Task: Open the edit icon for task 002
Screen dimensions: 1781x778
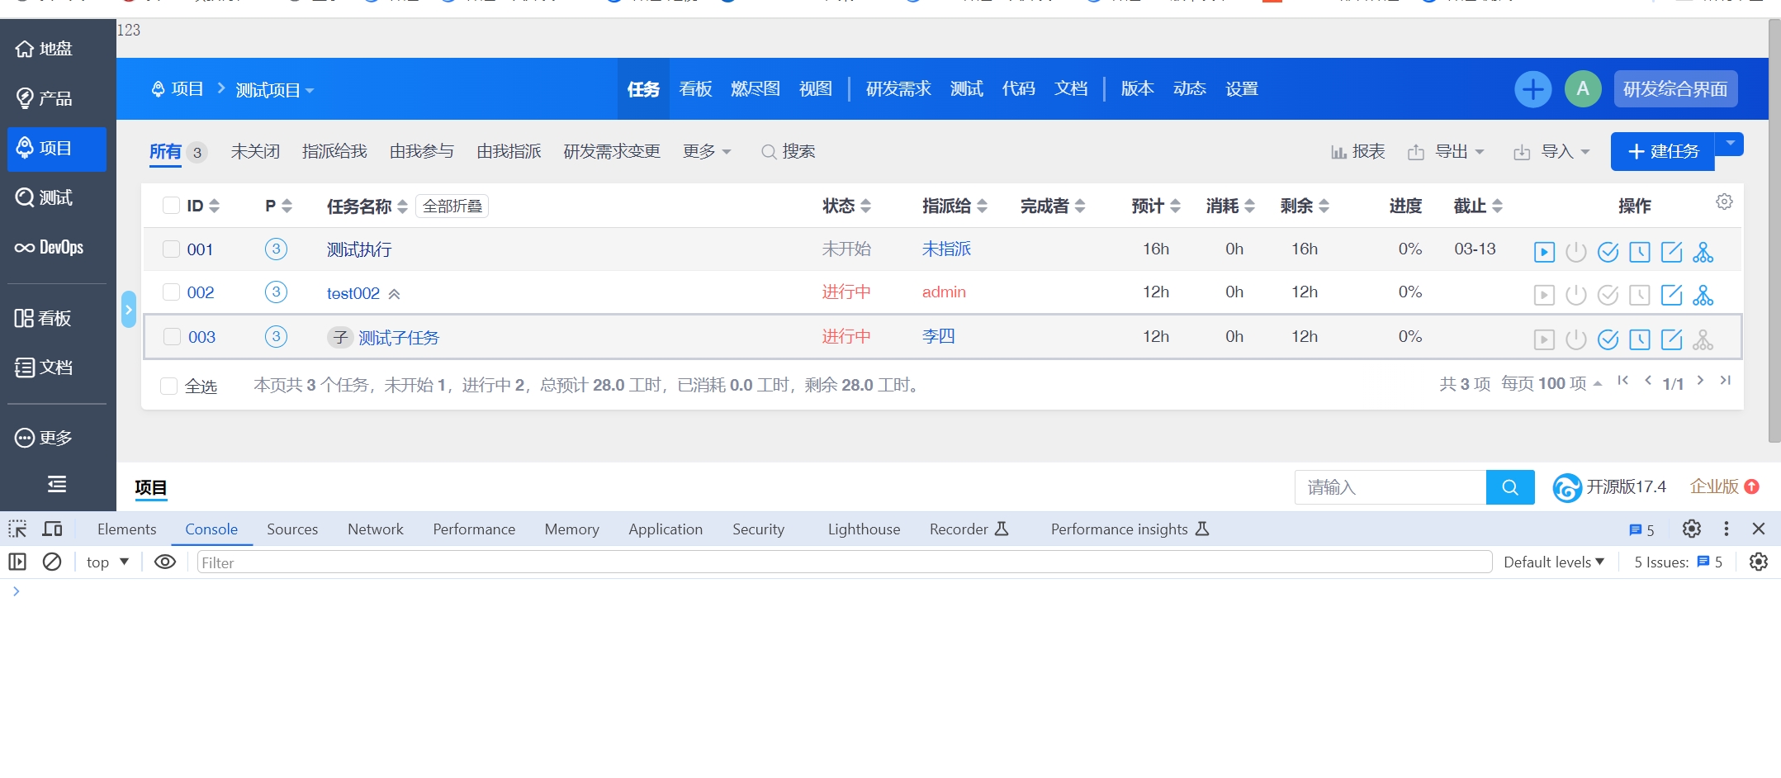Action: pyautogui.click(x=1671, y=295)
